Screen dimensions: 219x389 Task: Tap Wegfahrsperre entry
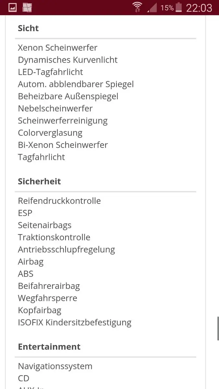point(47,298)
